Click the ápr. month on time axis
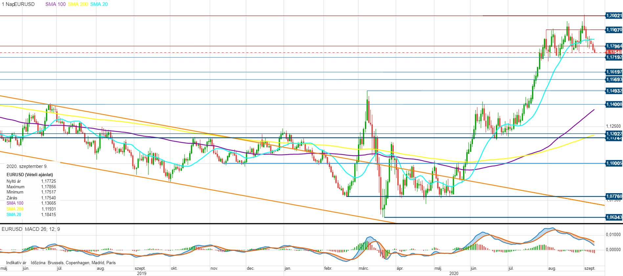The height and width of the screenshot is (276, 623). pos(400,268)
